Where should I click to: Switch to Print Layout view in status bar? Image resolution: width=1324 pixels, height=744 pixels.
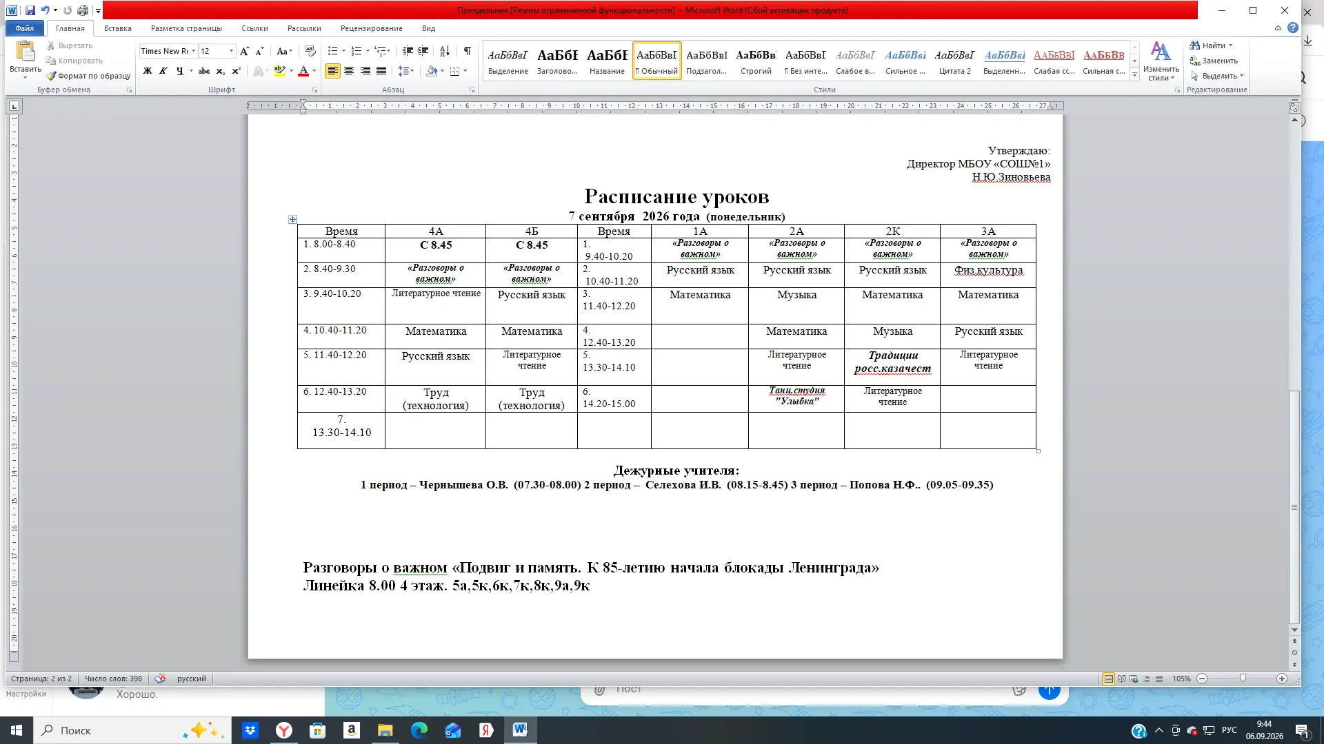coord(1108,679)
